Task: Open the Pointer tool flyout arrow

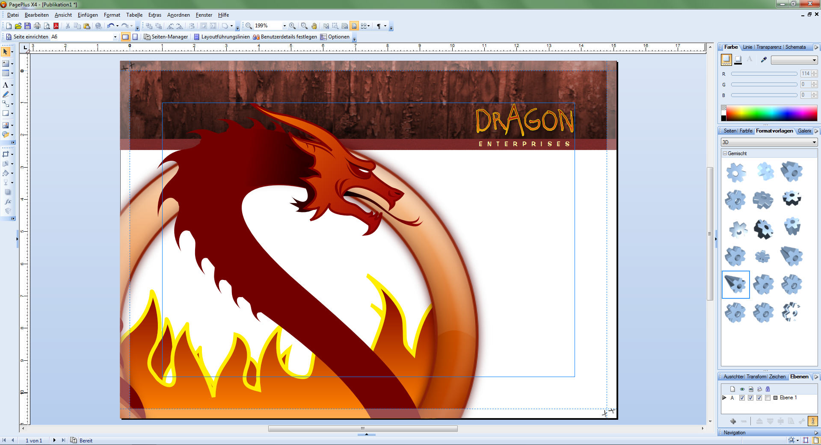Action: click(12, 52)
